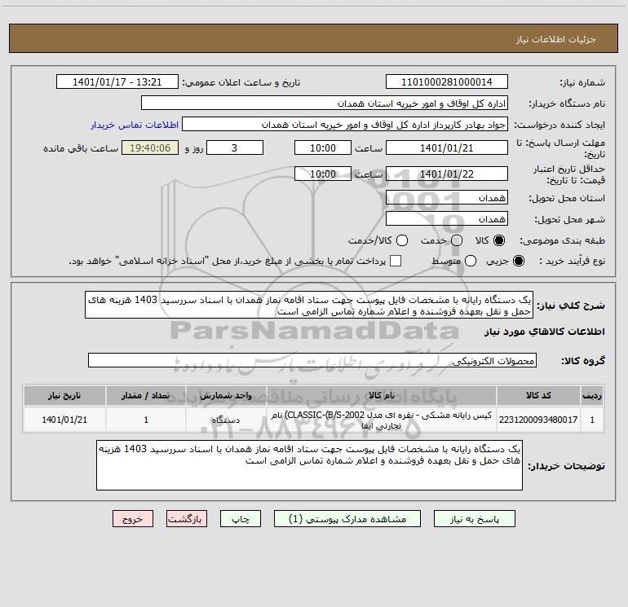Click the خروج exit button

point(133,518)
